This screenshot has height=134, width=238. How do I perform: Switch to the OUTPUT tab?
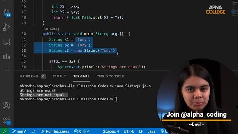tap(59, 76)
